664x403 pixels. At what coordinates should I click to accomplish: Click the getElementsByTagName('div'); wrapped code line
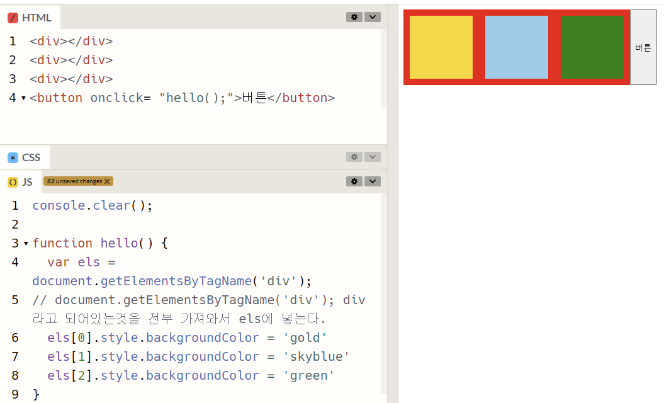172,281
